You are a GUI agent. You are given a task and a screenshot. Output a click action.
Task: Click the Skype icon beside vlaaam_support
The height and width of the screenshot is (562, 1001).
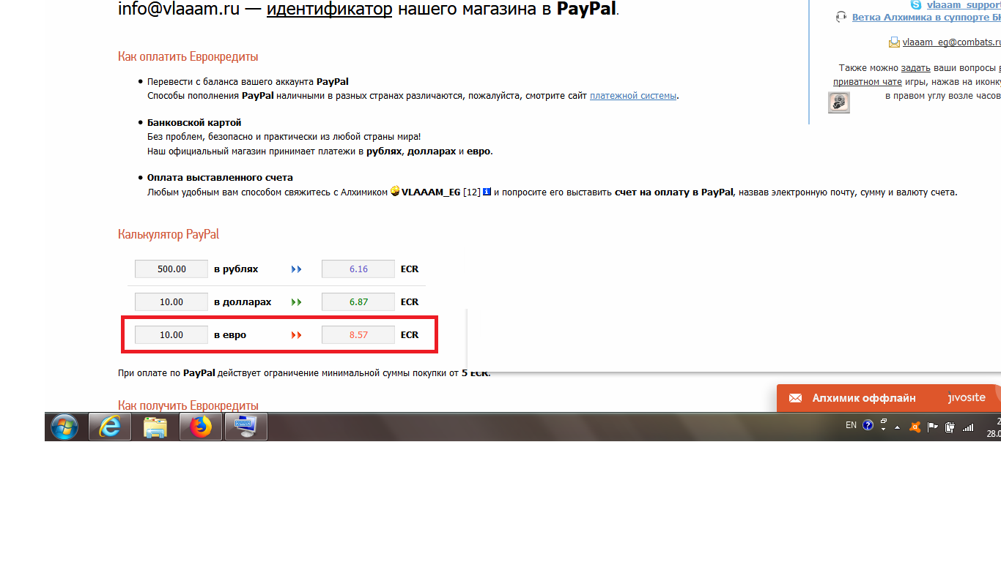[x=915, y=4]
